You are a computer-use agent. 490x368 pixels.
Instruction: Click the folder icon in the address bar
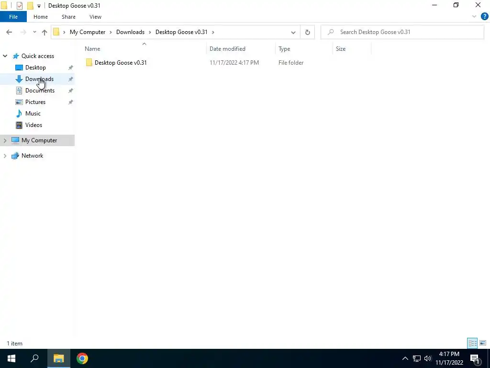click(x=56, y=32)
